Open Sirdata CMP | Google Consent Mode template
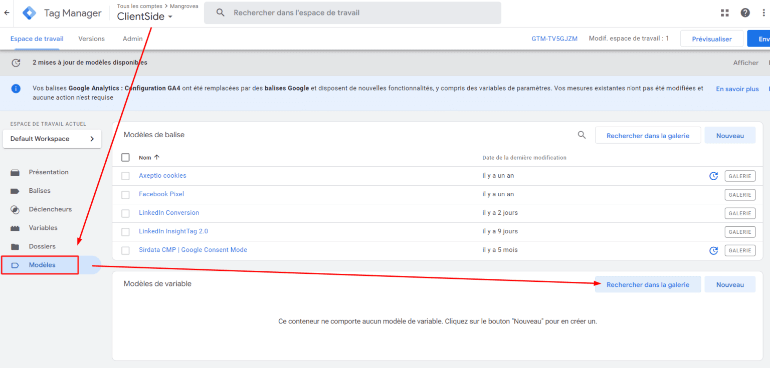The image size is (770, 368). (x=193, y=250)
